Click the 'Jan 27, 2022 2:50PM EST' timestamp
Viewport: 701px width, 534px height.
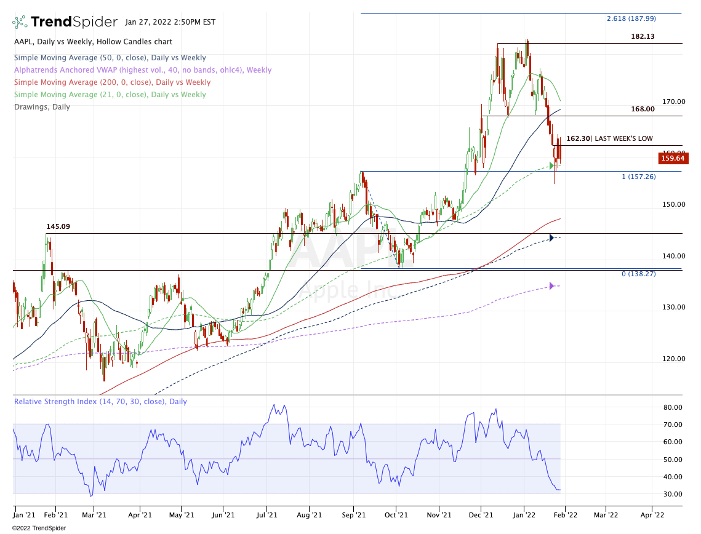[170, 22]
